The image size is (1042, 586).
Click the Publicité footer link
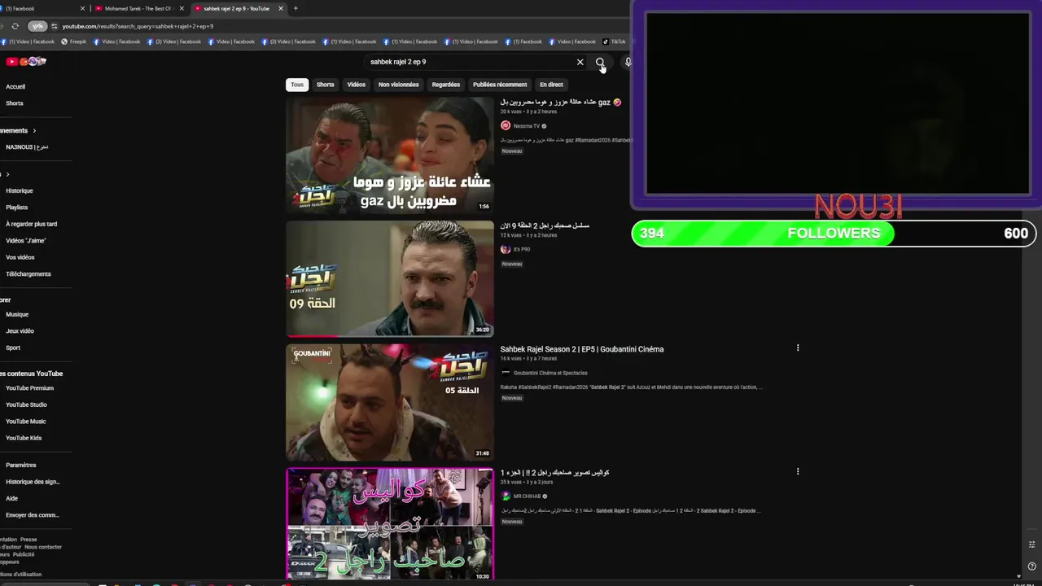point(22,554)
